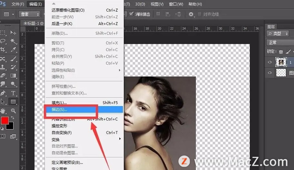Swap foreground and background colors
The height and width of the screenshot is (170, 294).
[x=13, y=118]
